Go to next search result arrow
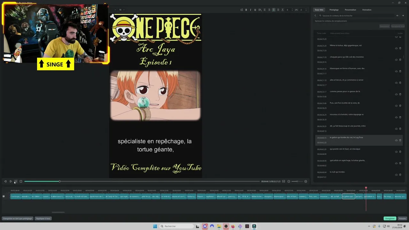Image resolution: width=409 pixels, height=230 pixels. (403, 15)
